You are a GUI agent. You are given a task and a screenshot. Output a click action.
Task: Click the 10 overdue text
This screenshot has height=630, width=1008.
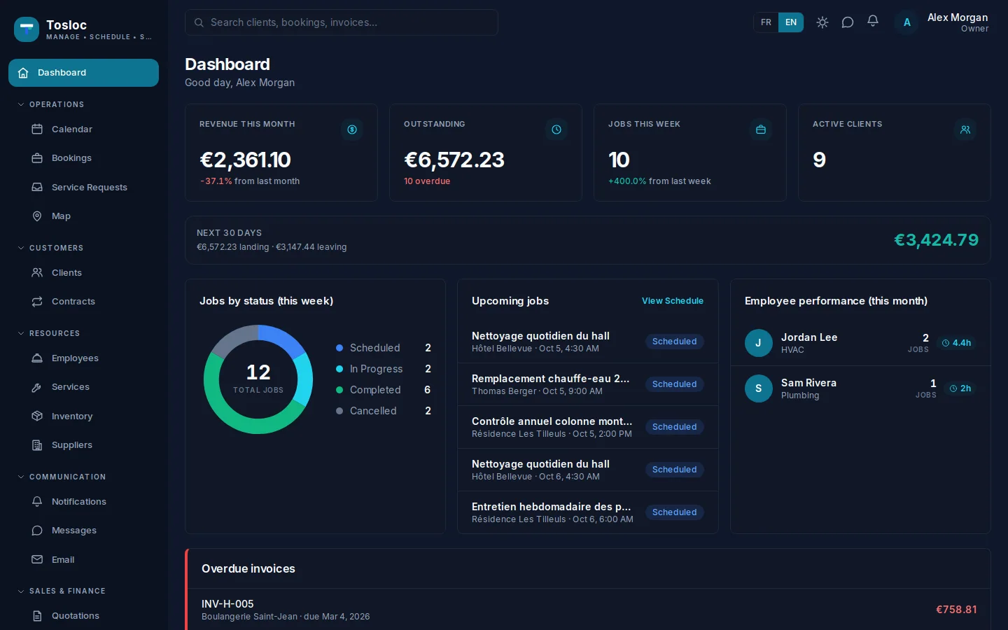pos(427,181)
